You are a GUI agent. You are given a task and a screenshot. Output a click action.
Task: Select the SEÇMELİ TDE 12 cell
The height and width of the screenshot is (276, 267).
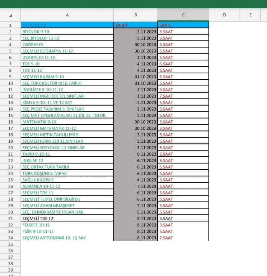pos(67,218)
